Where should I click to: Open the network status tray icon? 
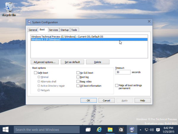point(146,130)
